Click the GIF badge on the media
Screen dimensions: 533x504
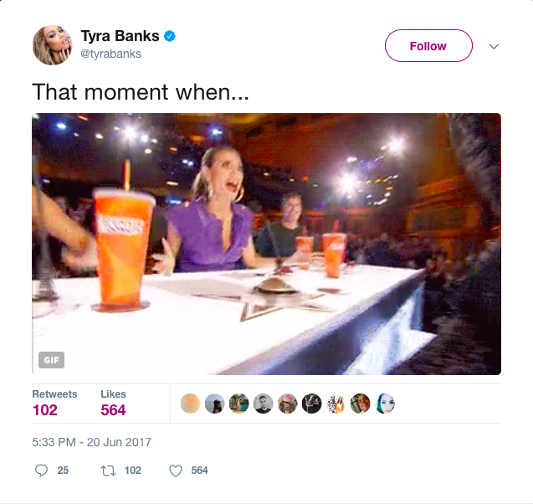point(51,360)
